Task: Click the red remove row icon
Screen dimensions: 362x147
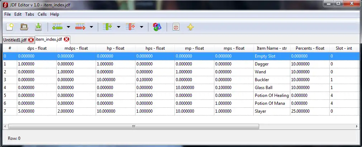Action: coord(80,27)
